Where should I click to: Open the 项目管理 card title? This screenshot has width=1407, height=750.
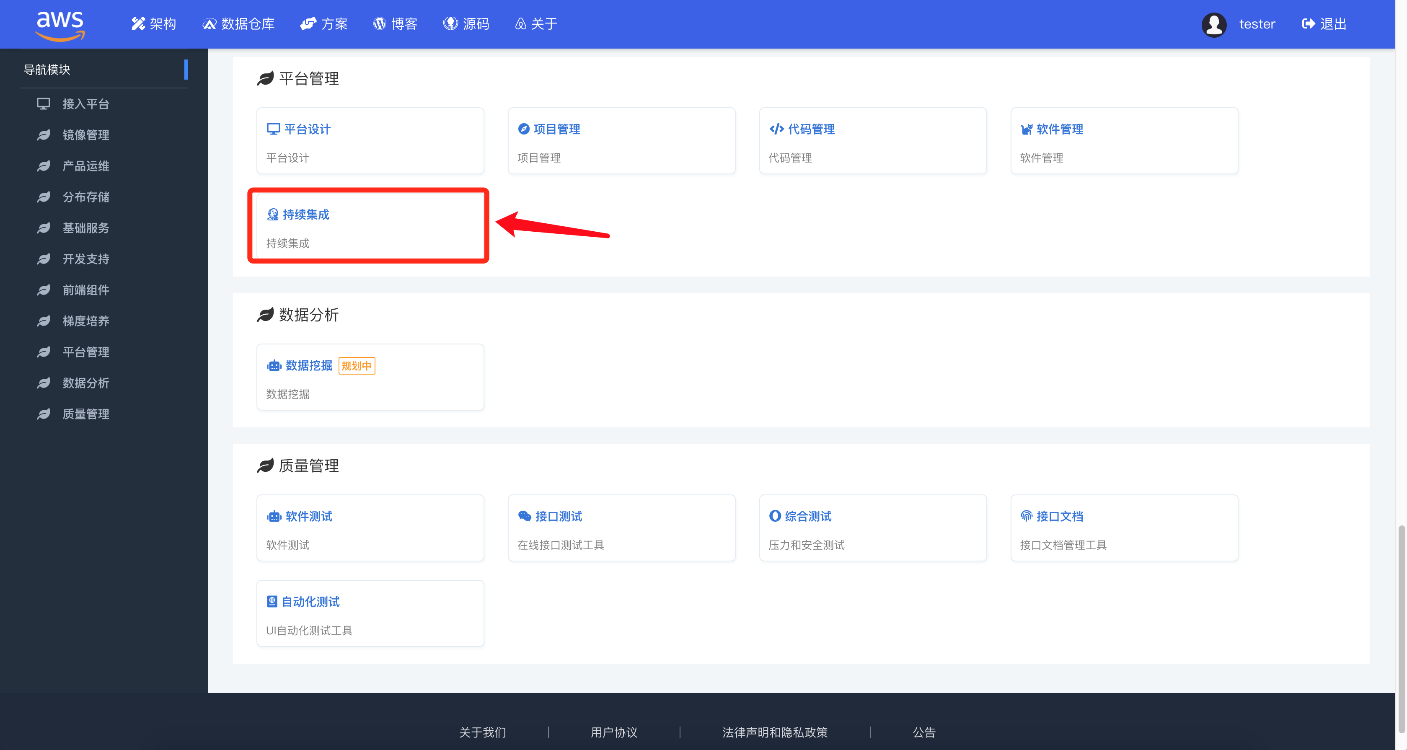coord(556,129)
